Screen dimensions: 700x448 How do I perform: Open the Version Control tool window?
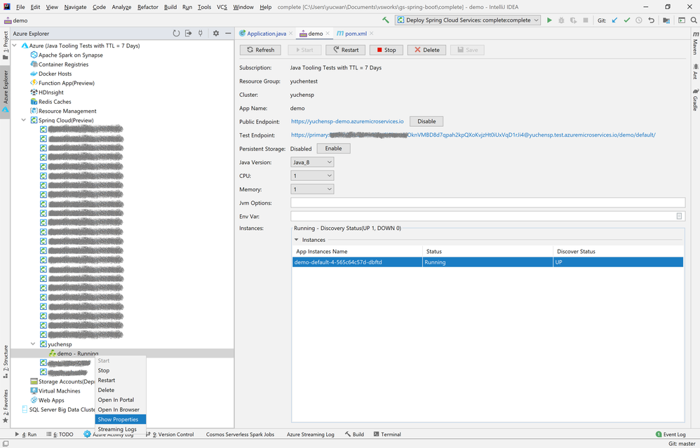(170, 434)
